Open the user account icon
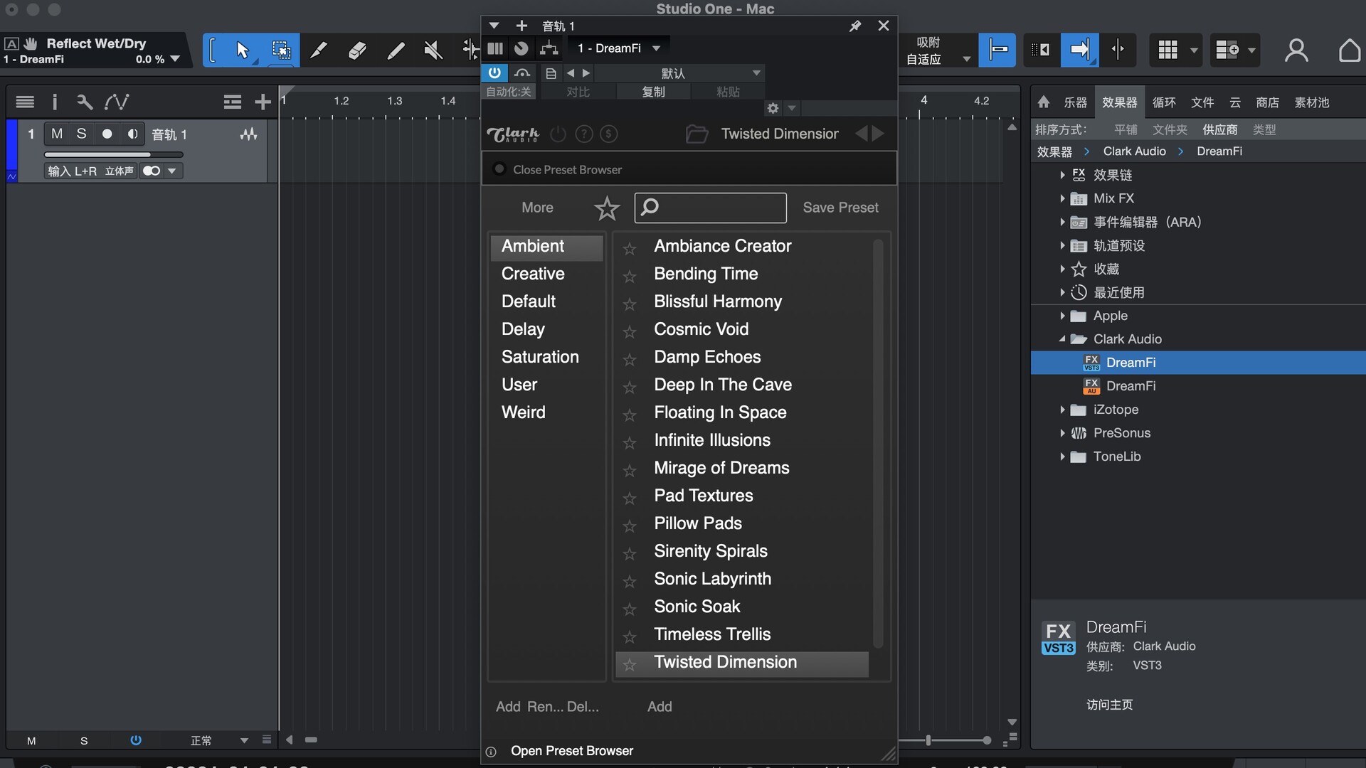1366x768 pixels. tap(1296, 50)
